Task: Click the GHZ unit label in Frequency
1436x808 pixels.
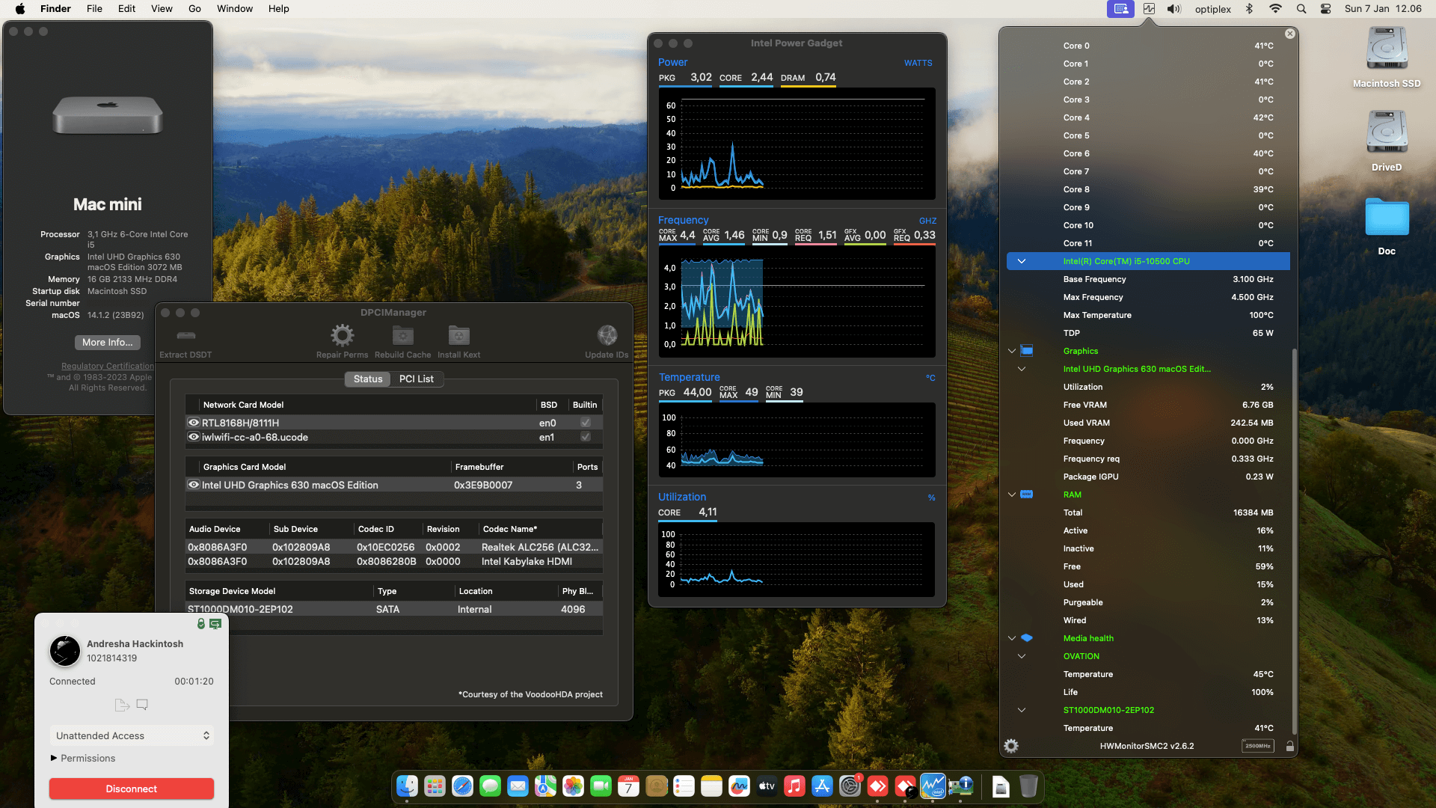Action: 927,221
